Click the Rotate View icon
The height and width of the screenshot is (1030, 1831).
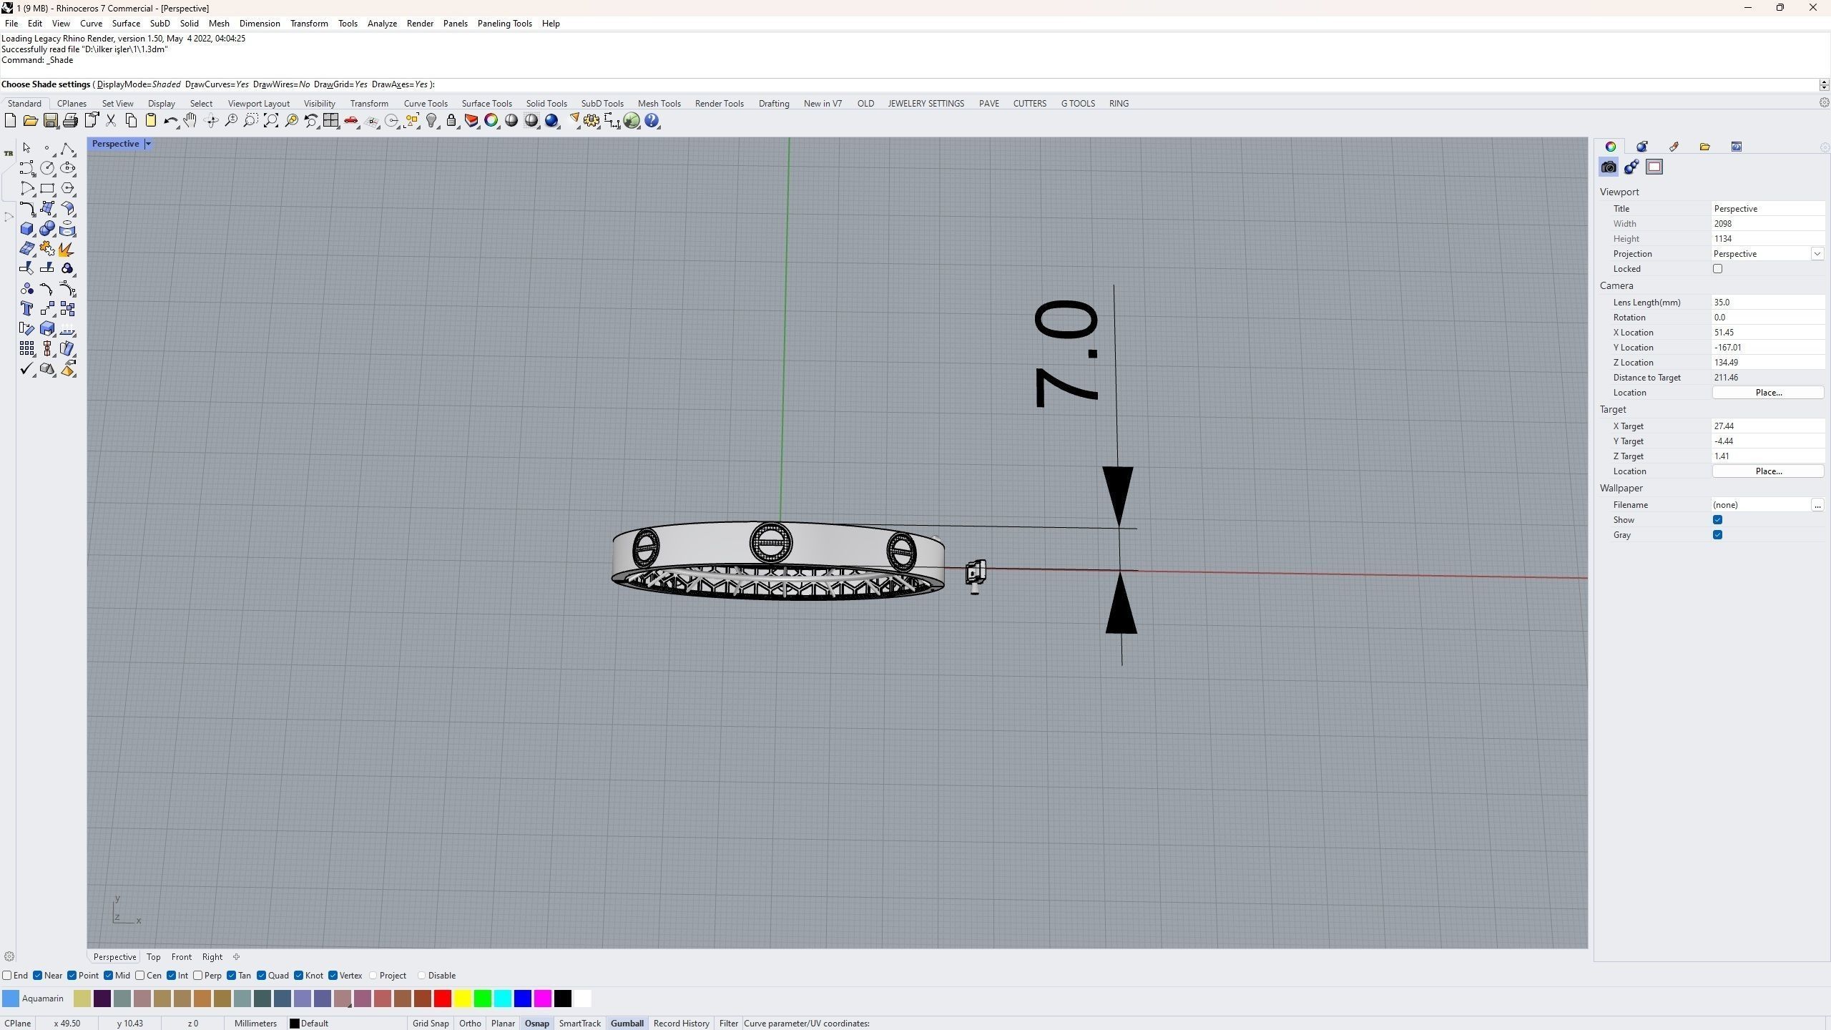click(211, 121)
